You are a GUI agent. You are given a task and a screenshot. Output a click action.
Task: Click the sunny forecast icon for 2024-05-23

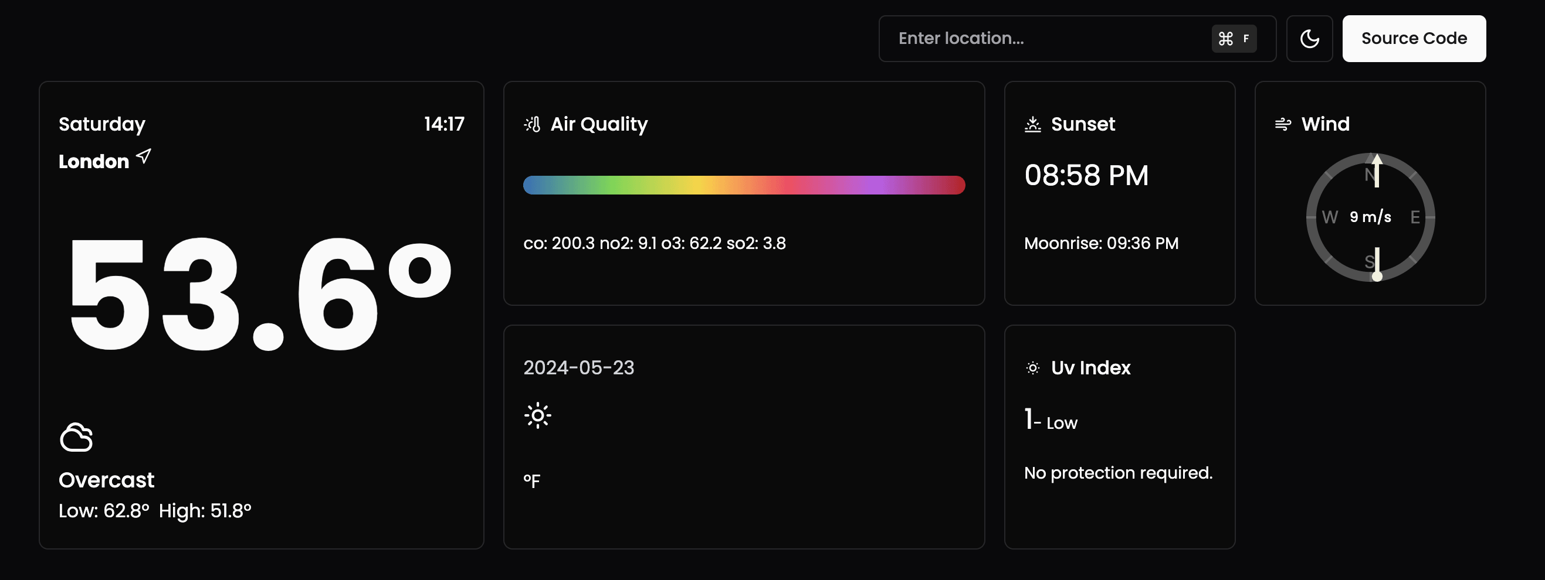(537, 415)
